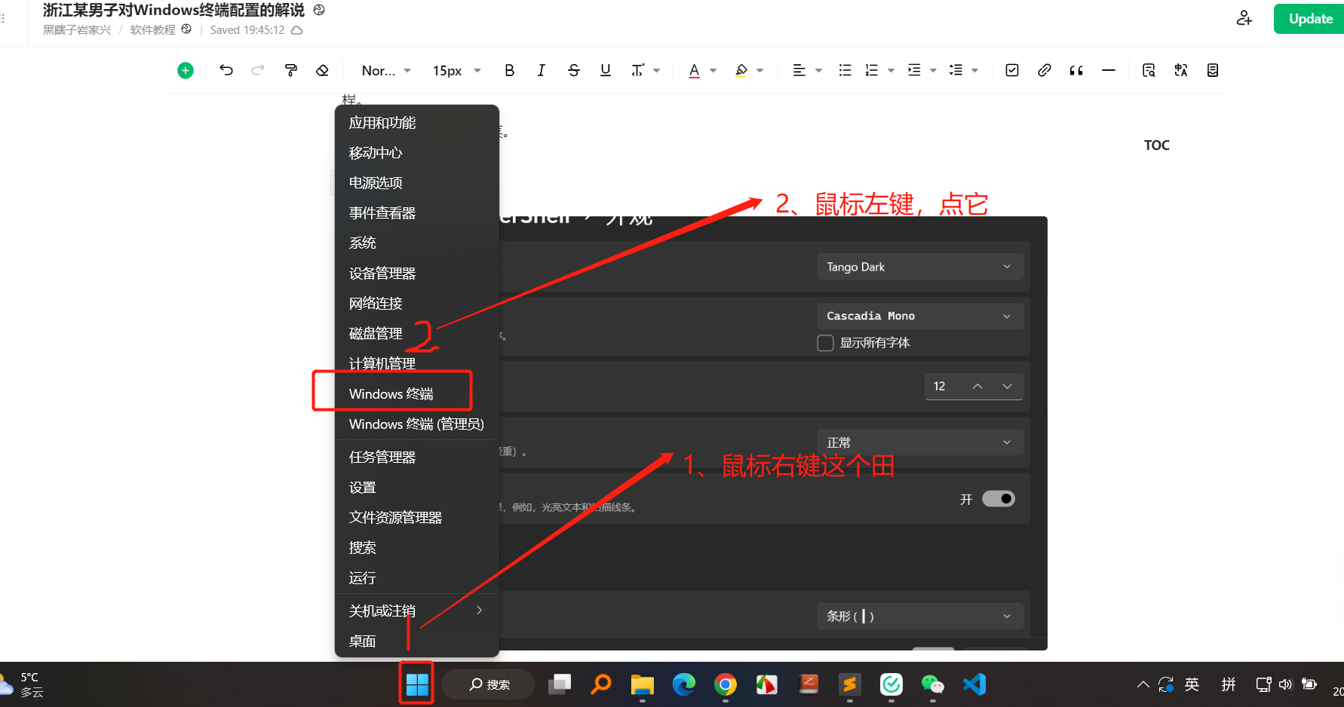Redo the last undone edit

(258, 70)
